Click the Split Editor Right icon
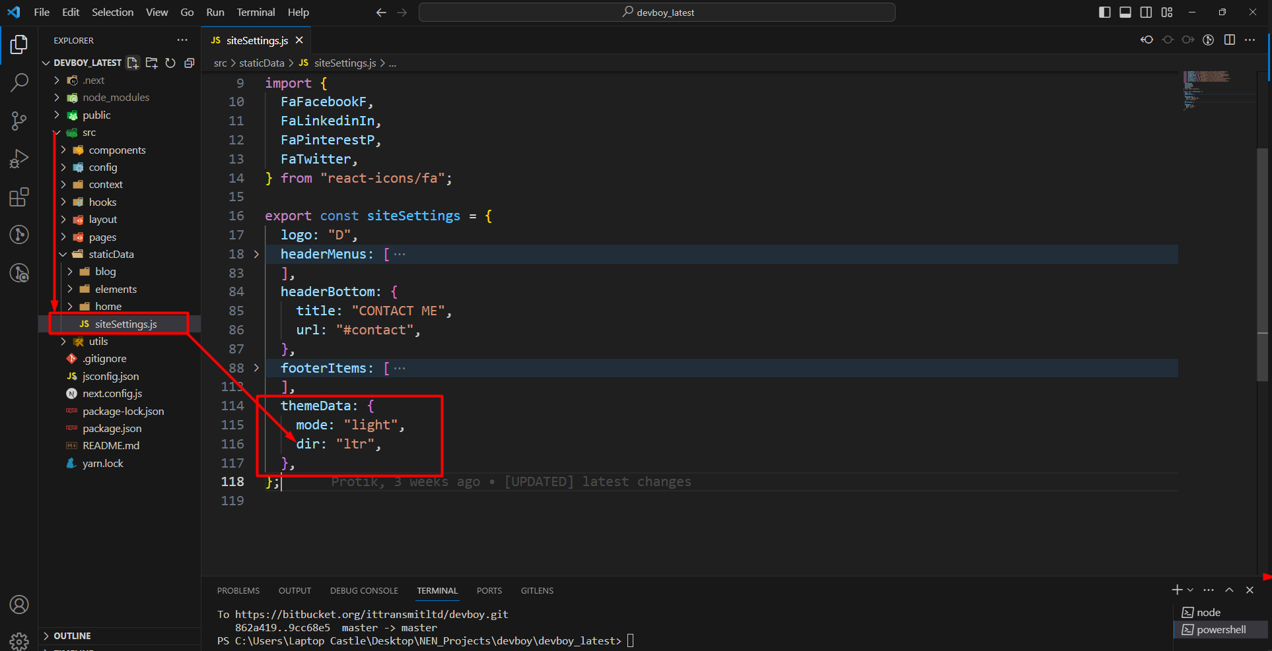 coord(1229,40)
